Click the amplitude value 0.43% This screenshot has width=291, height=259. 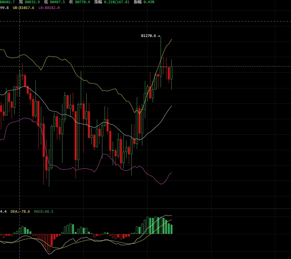click(x=149, y=2)
